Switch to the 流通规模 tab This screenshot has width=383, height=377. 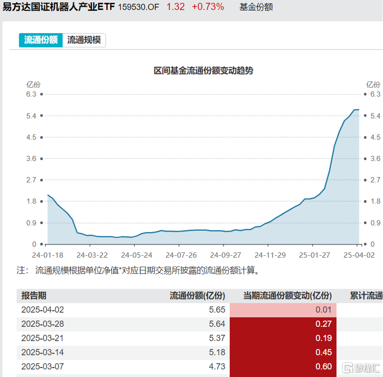click(x=84, y=40)
